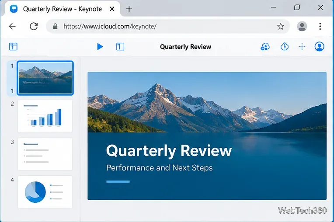Select slide 3 bullet list thumbnail
This screenshot has height=222, width=334.
45,154
